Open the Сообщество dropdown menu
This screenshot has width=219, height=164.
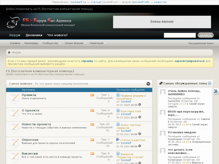[x=52, y=43]
